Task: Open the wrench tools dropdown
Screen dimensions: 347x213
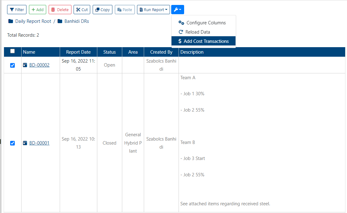Action: coord(177,10)
